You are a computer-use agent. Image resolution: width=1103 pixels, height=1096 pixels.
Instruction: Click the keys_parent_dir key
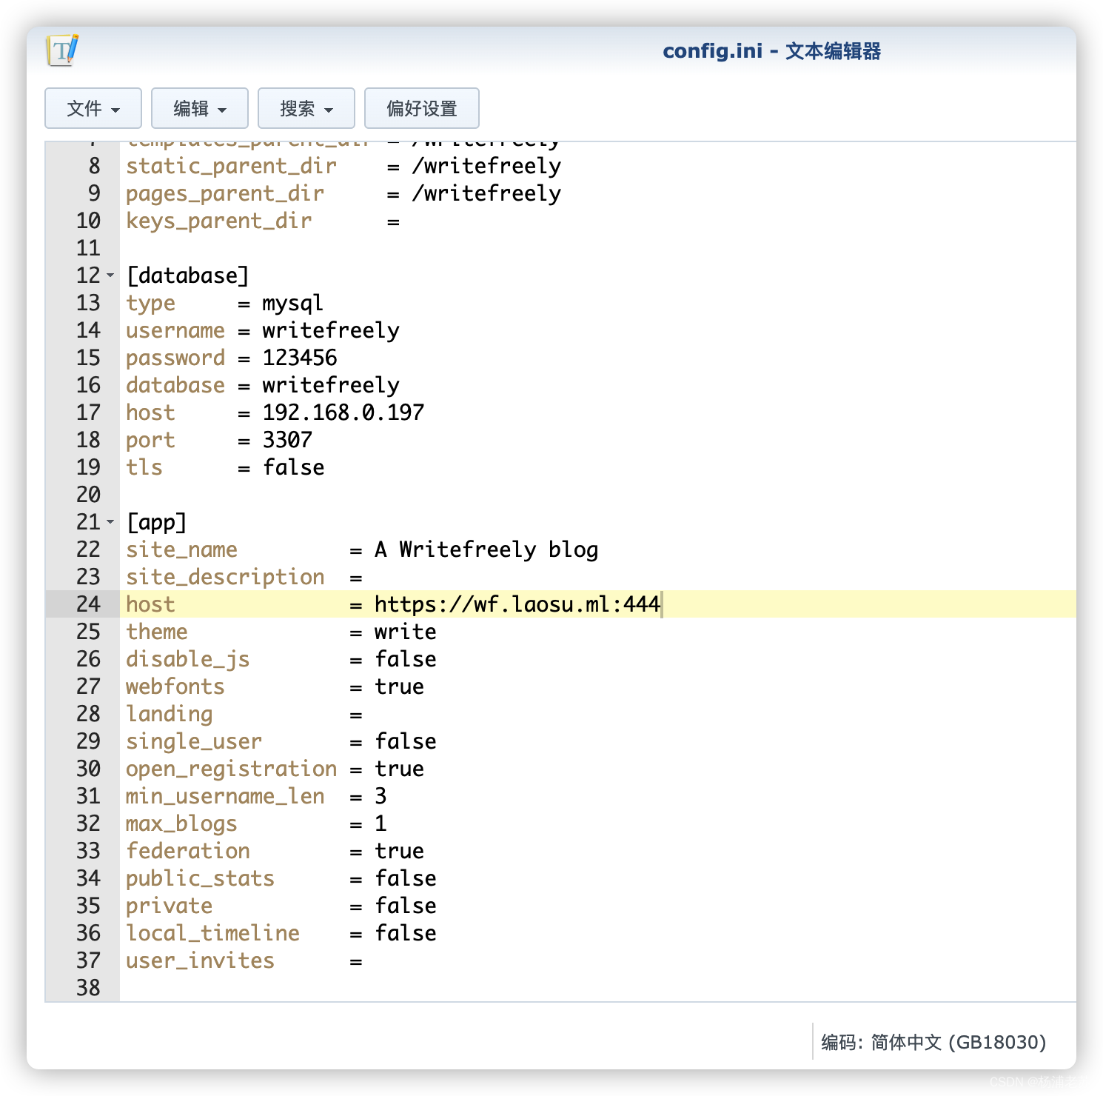point(218,221)
